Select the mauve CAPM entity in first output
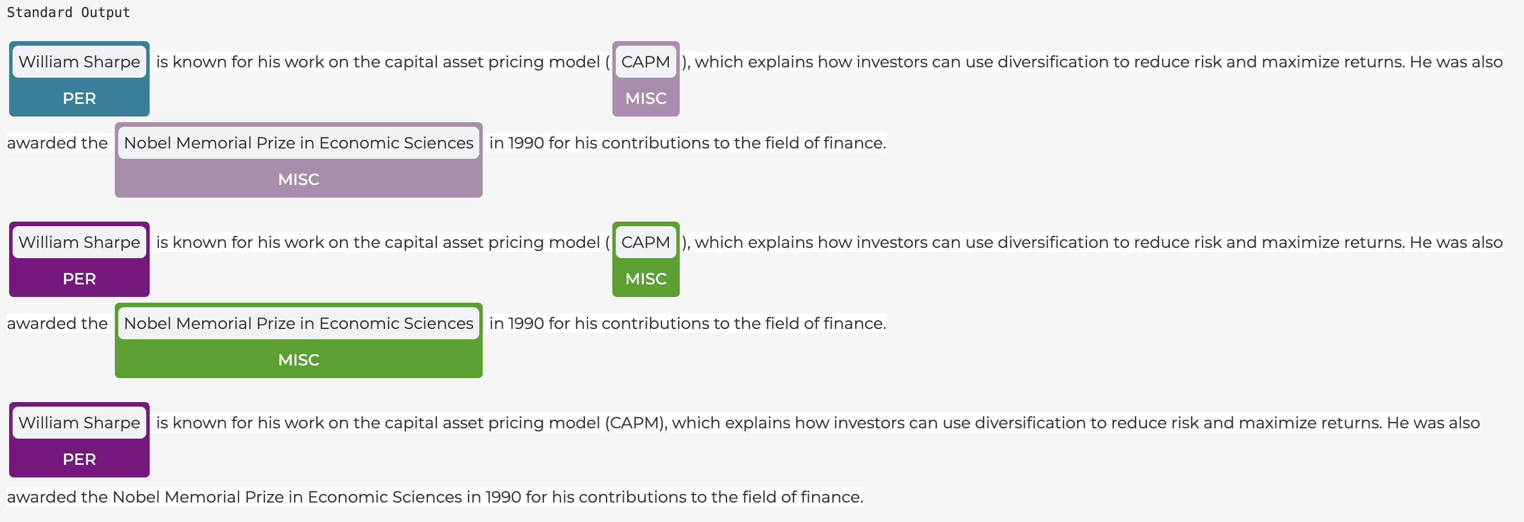The image size is (1524, 522). click(x=645, y=62)
